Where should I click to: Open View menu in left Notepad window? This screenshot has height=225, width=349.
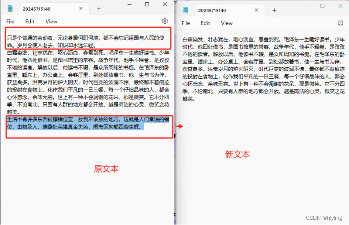coord(51,22)
